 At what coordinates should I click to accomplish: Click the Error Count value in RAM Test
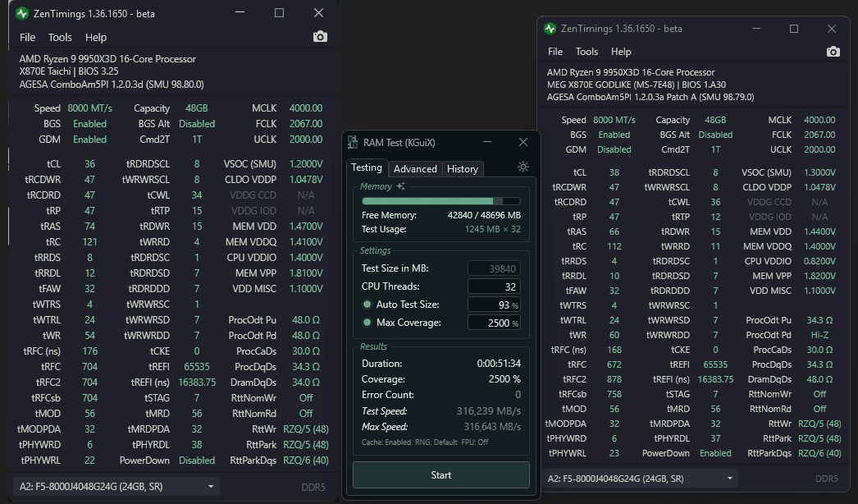(518, 395)
